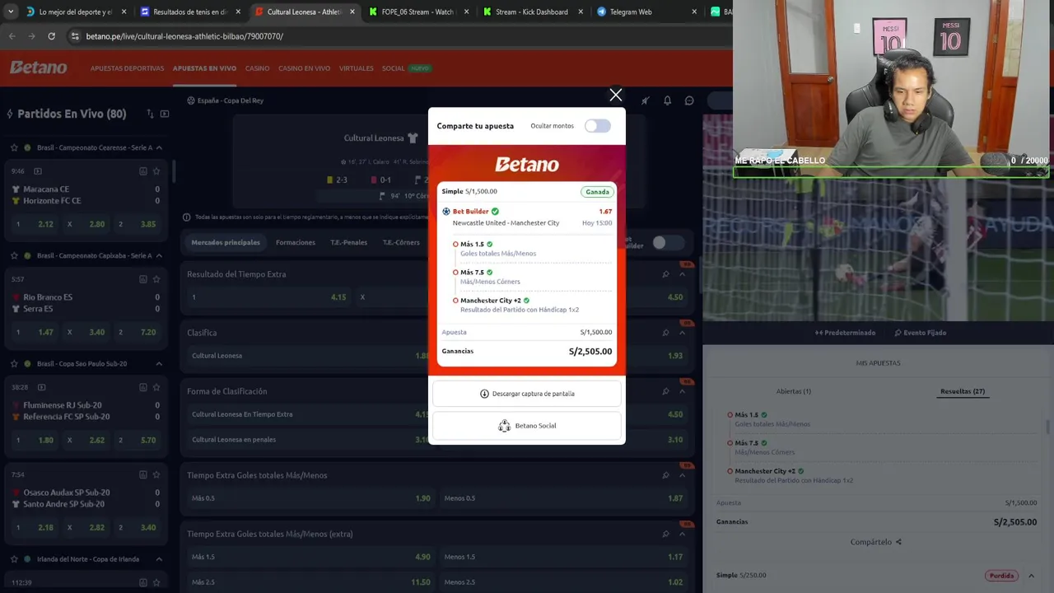This screenshot has height=593, width=1054.
Task: Open Apuestas Deportivas menu
Action: 127,68
